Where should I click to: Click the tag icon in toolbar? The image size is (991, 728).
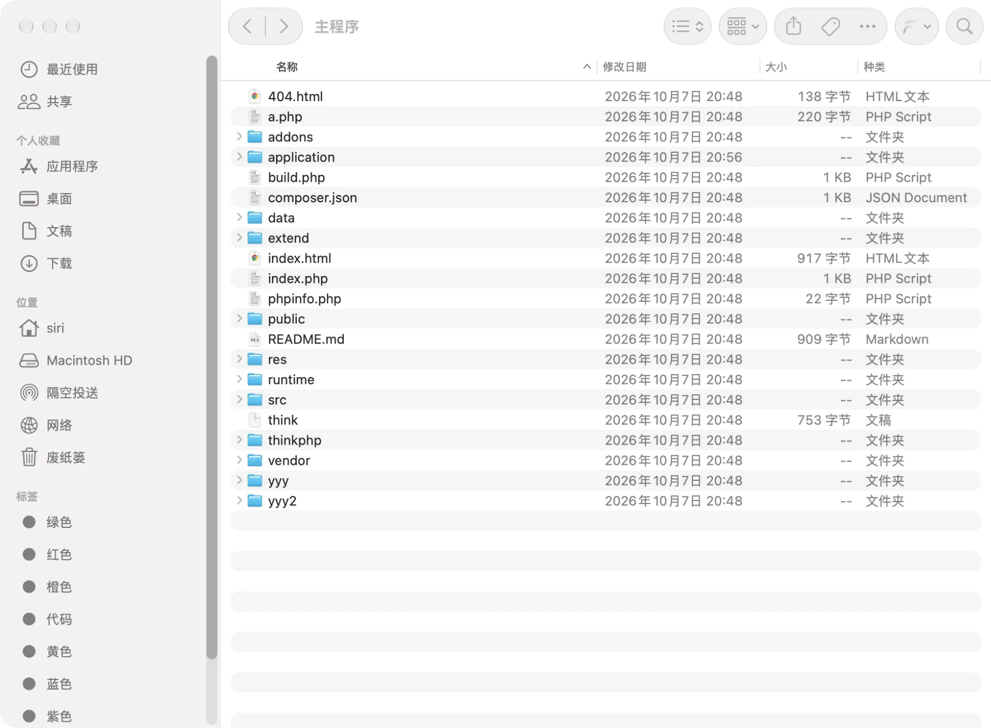click(830, 26)
